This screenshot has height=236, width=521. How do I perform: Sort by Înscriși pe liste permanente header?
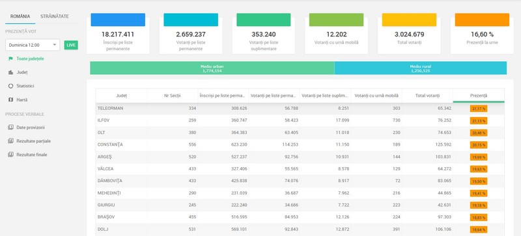(x=223, y=96)
